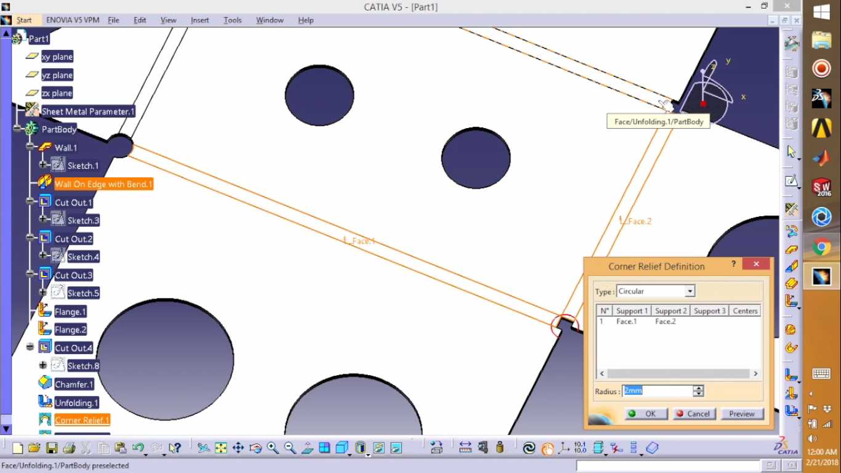
Task: Select Chamfer.1 in the specification tree
Action: tap(74, 384)
